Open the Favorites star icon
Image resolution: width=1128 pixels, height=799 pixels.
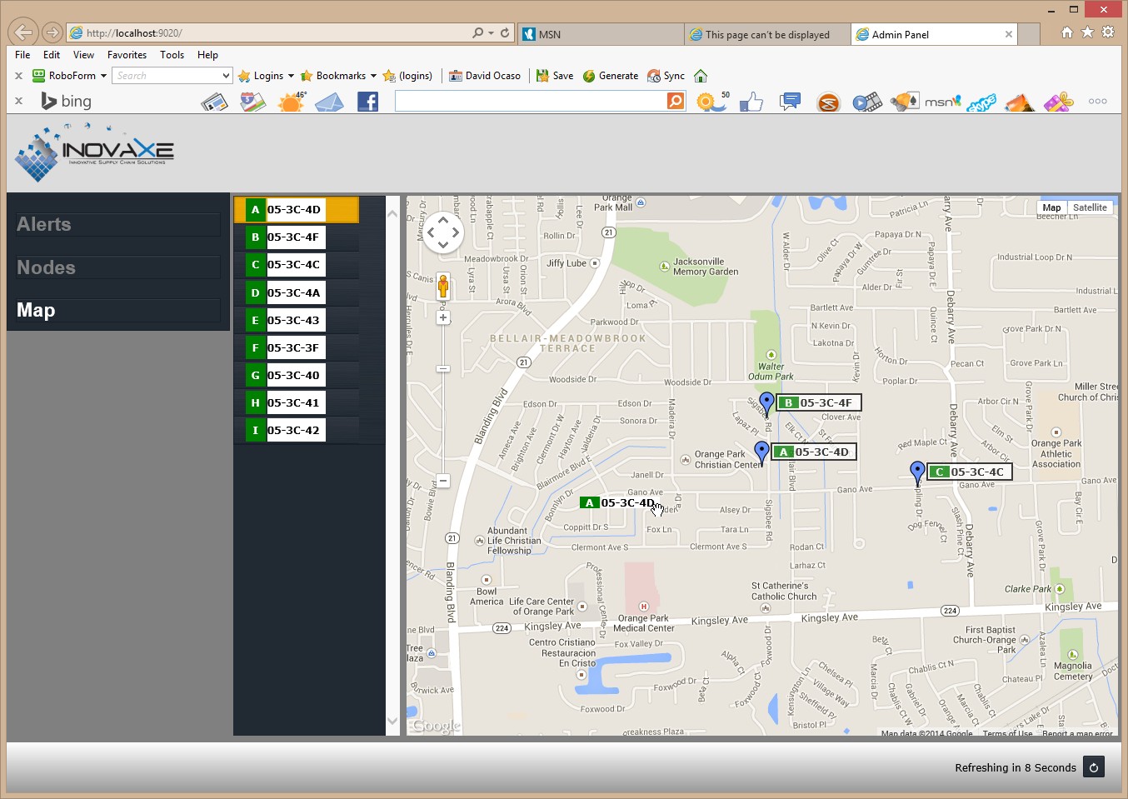click(1087, 32)
